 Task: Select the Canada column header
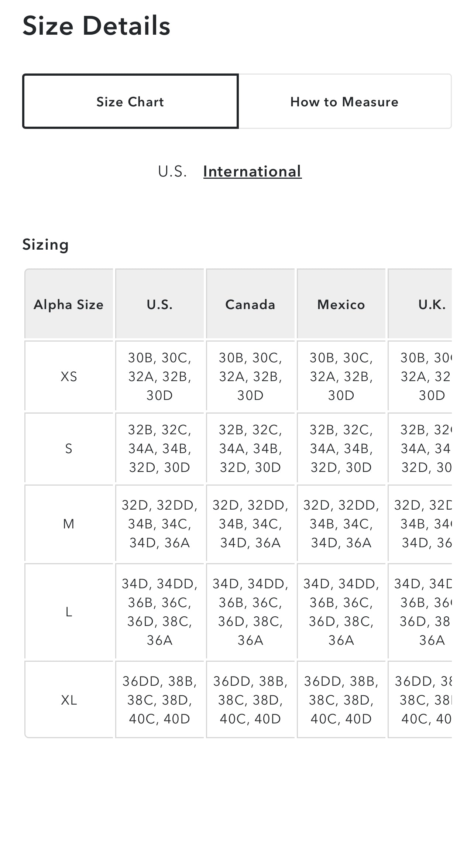pos(251,304)
